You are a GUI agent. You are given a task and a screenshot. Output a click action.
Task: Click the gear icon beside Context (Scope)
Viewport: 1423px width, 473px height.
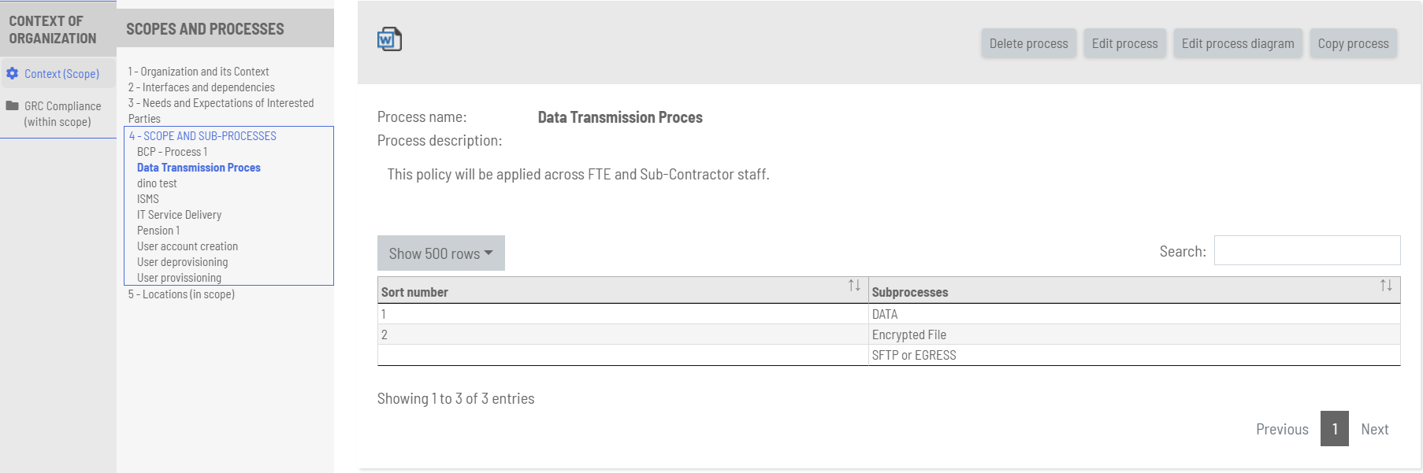click(x=12, y=72)
